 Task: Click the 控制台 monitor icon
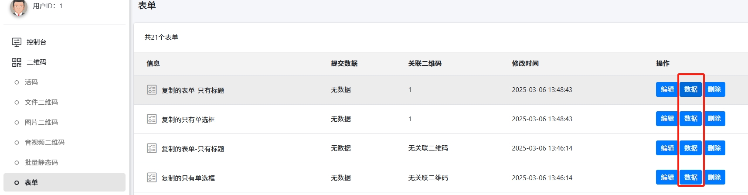(x=17, y=42)
